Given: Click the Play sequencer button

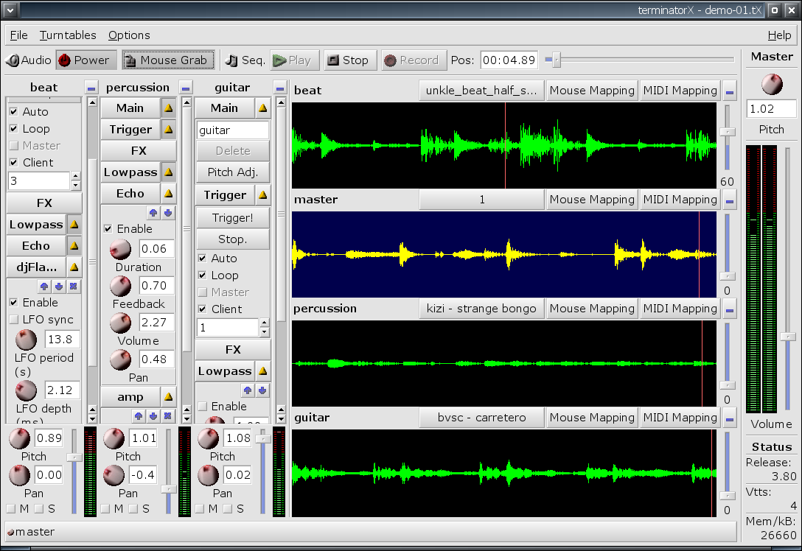Looking at the screenshot, I should click(x=295, y=60).
